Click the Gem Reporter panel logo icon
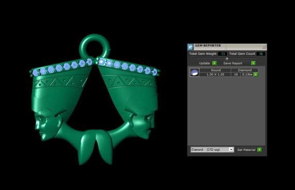This screenshot has width=295, height=190. tap(190, 46)
